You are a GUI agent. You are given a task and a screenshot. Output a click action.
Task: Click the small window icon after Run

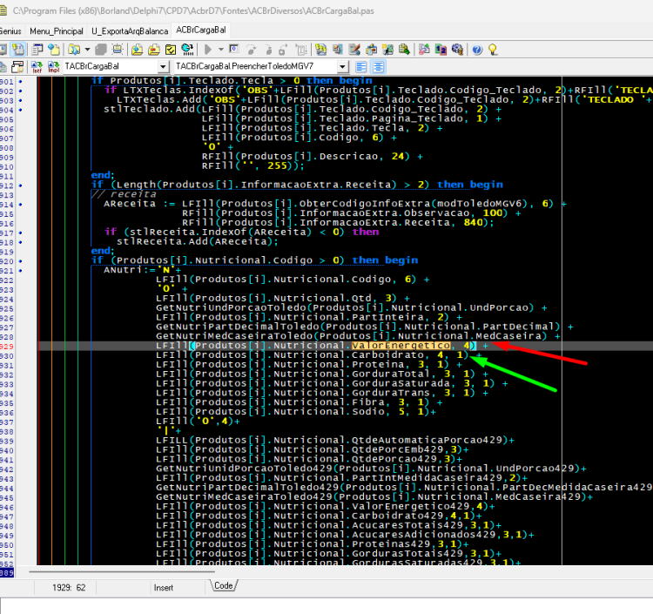pos(234,49)
